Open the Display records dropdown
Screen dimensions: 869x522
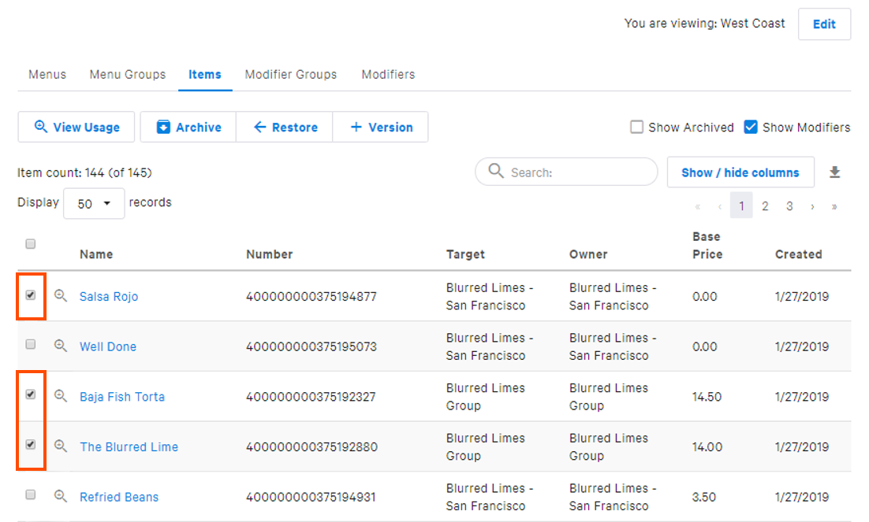(x=94, y=203)
